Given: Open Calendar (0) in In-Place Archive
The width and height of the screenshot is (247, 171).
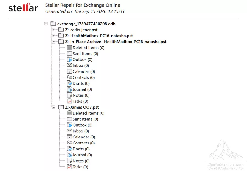Looking at the screenshot, I should [x=84, y=72].
